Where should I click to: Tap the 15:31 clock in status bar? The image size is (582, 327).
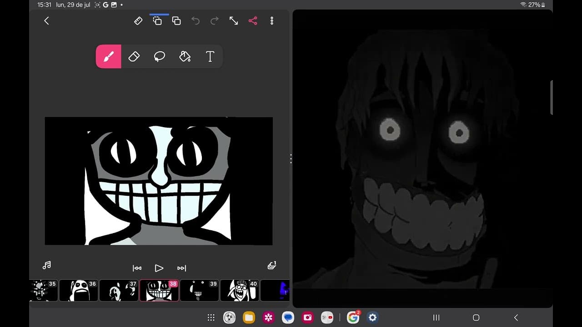click(x=44, y=5)
